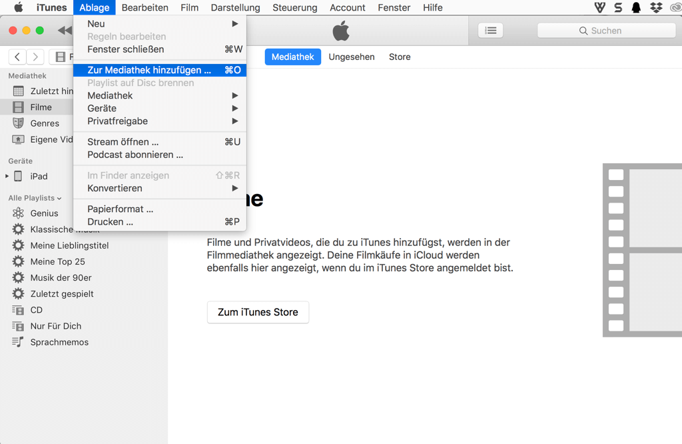This screenshot has height=444, width=682.
Task: Switch to the Store tab
Action: 400,57
